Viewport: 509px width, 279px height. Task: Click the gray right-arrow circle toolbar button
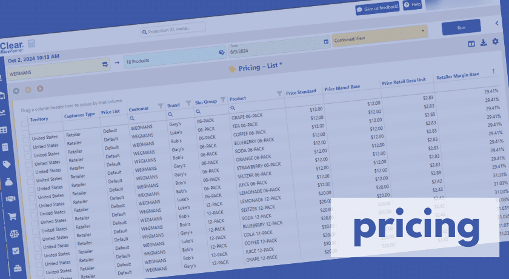tap(16, 91)
